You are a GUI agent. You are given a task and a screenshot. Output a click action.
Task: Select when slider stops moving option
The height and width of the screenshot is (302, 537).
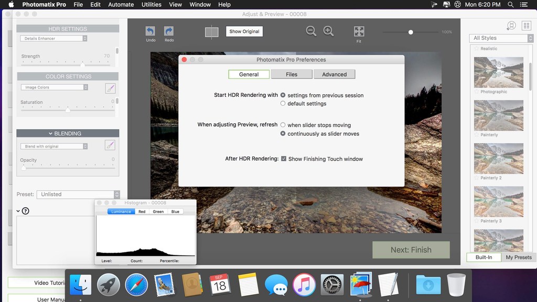point(283,125)
